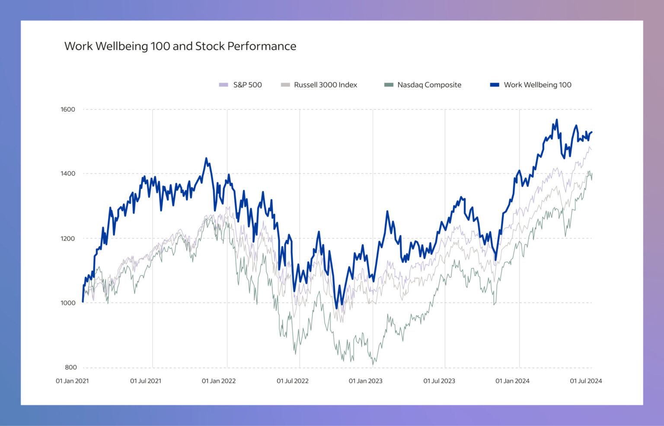664x426 pixels.
Task: Click the 01 Jan 2022 axis date
Action: (219, 381)
